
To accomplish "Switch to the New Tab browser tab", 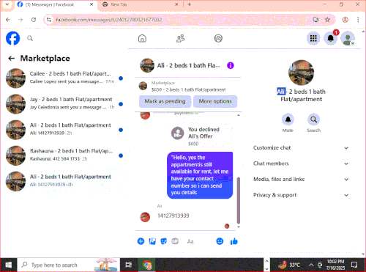I will point(141,4).
